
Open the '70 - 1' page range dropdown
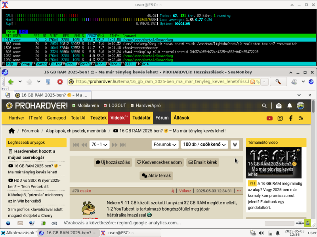pyautogui.click(x=99, y=145)
